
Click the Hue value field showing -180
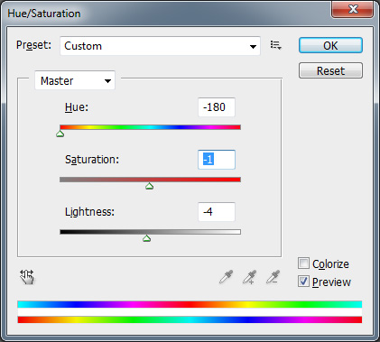tap(217, 107)
